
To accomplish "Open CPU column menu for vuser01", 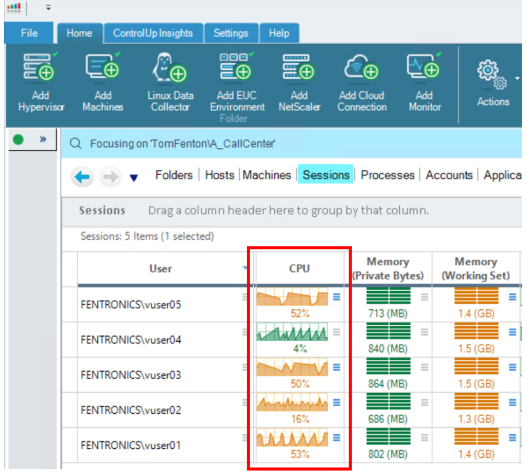I will click(337, 437).
